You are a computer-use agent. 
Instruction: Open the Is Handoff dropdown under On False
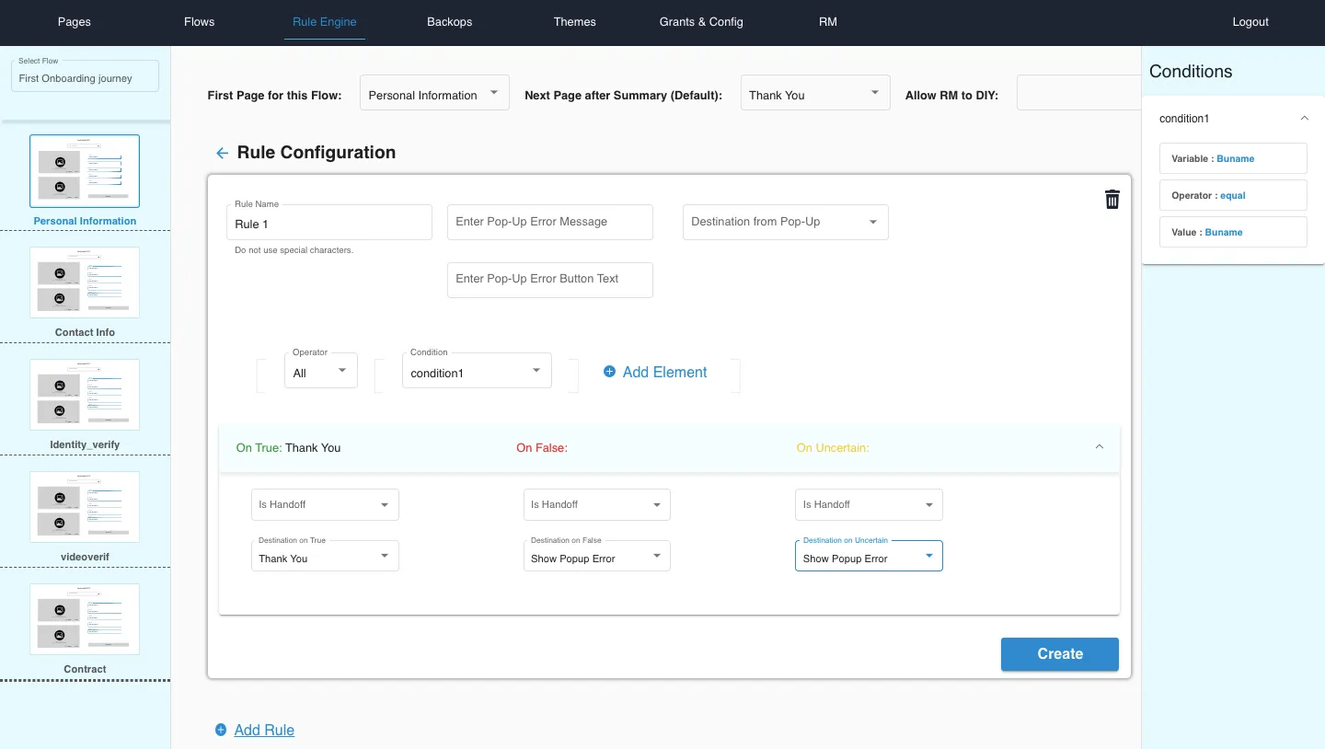click(597, 504)
